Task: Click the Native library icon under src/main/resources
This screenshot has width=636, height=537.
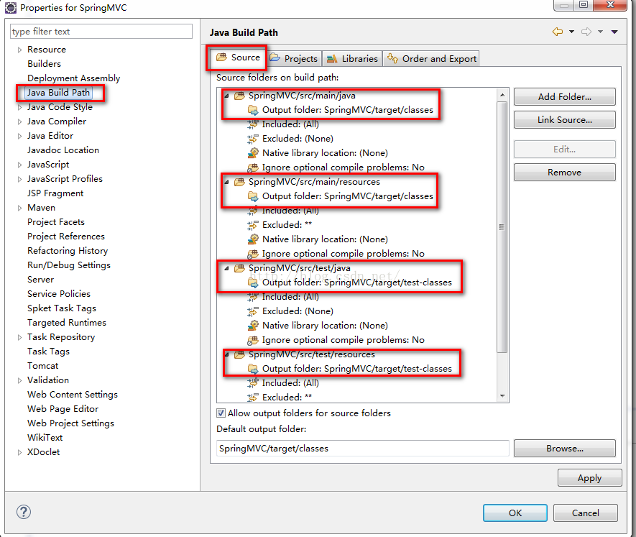Action: [253, 239]
